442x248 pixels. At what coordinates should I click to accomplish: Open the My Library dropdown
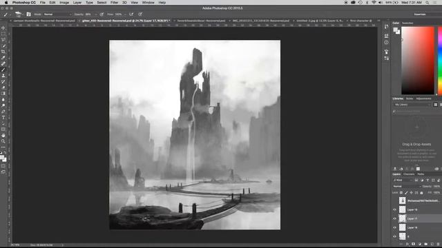pyautogui.click(x=412, y=105)
